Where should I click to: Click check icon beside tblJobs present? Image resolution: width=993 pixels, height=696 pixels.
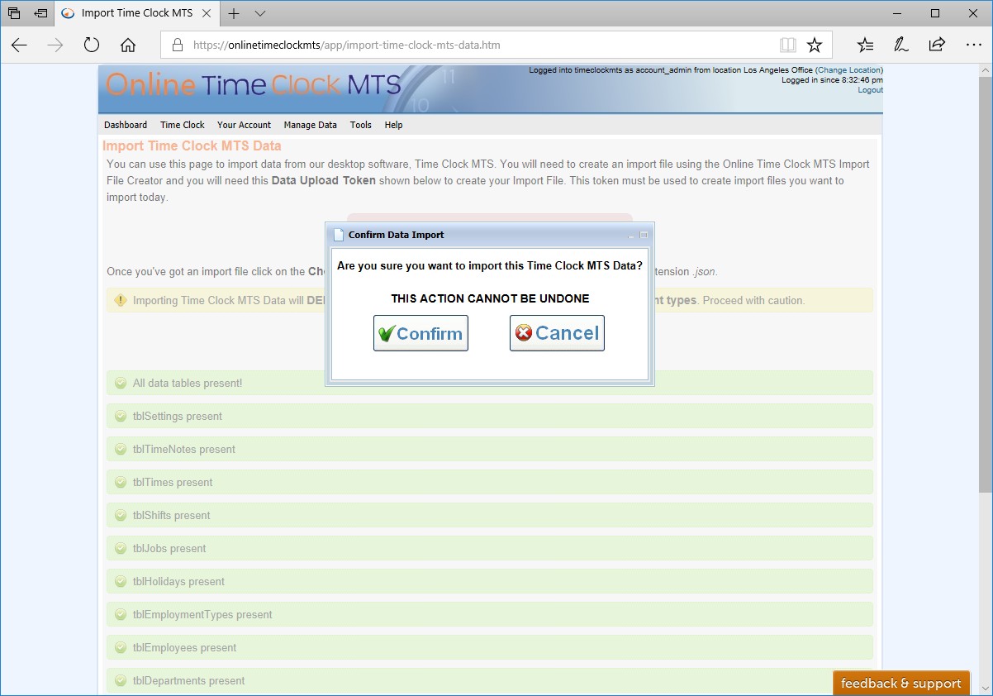121,548
